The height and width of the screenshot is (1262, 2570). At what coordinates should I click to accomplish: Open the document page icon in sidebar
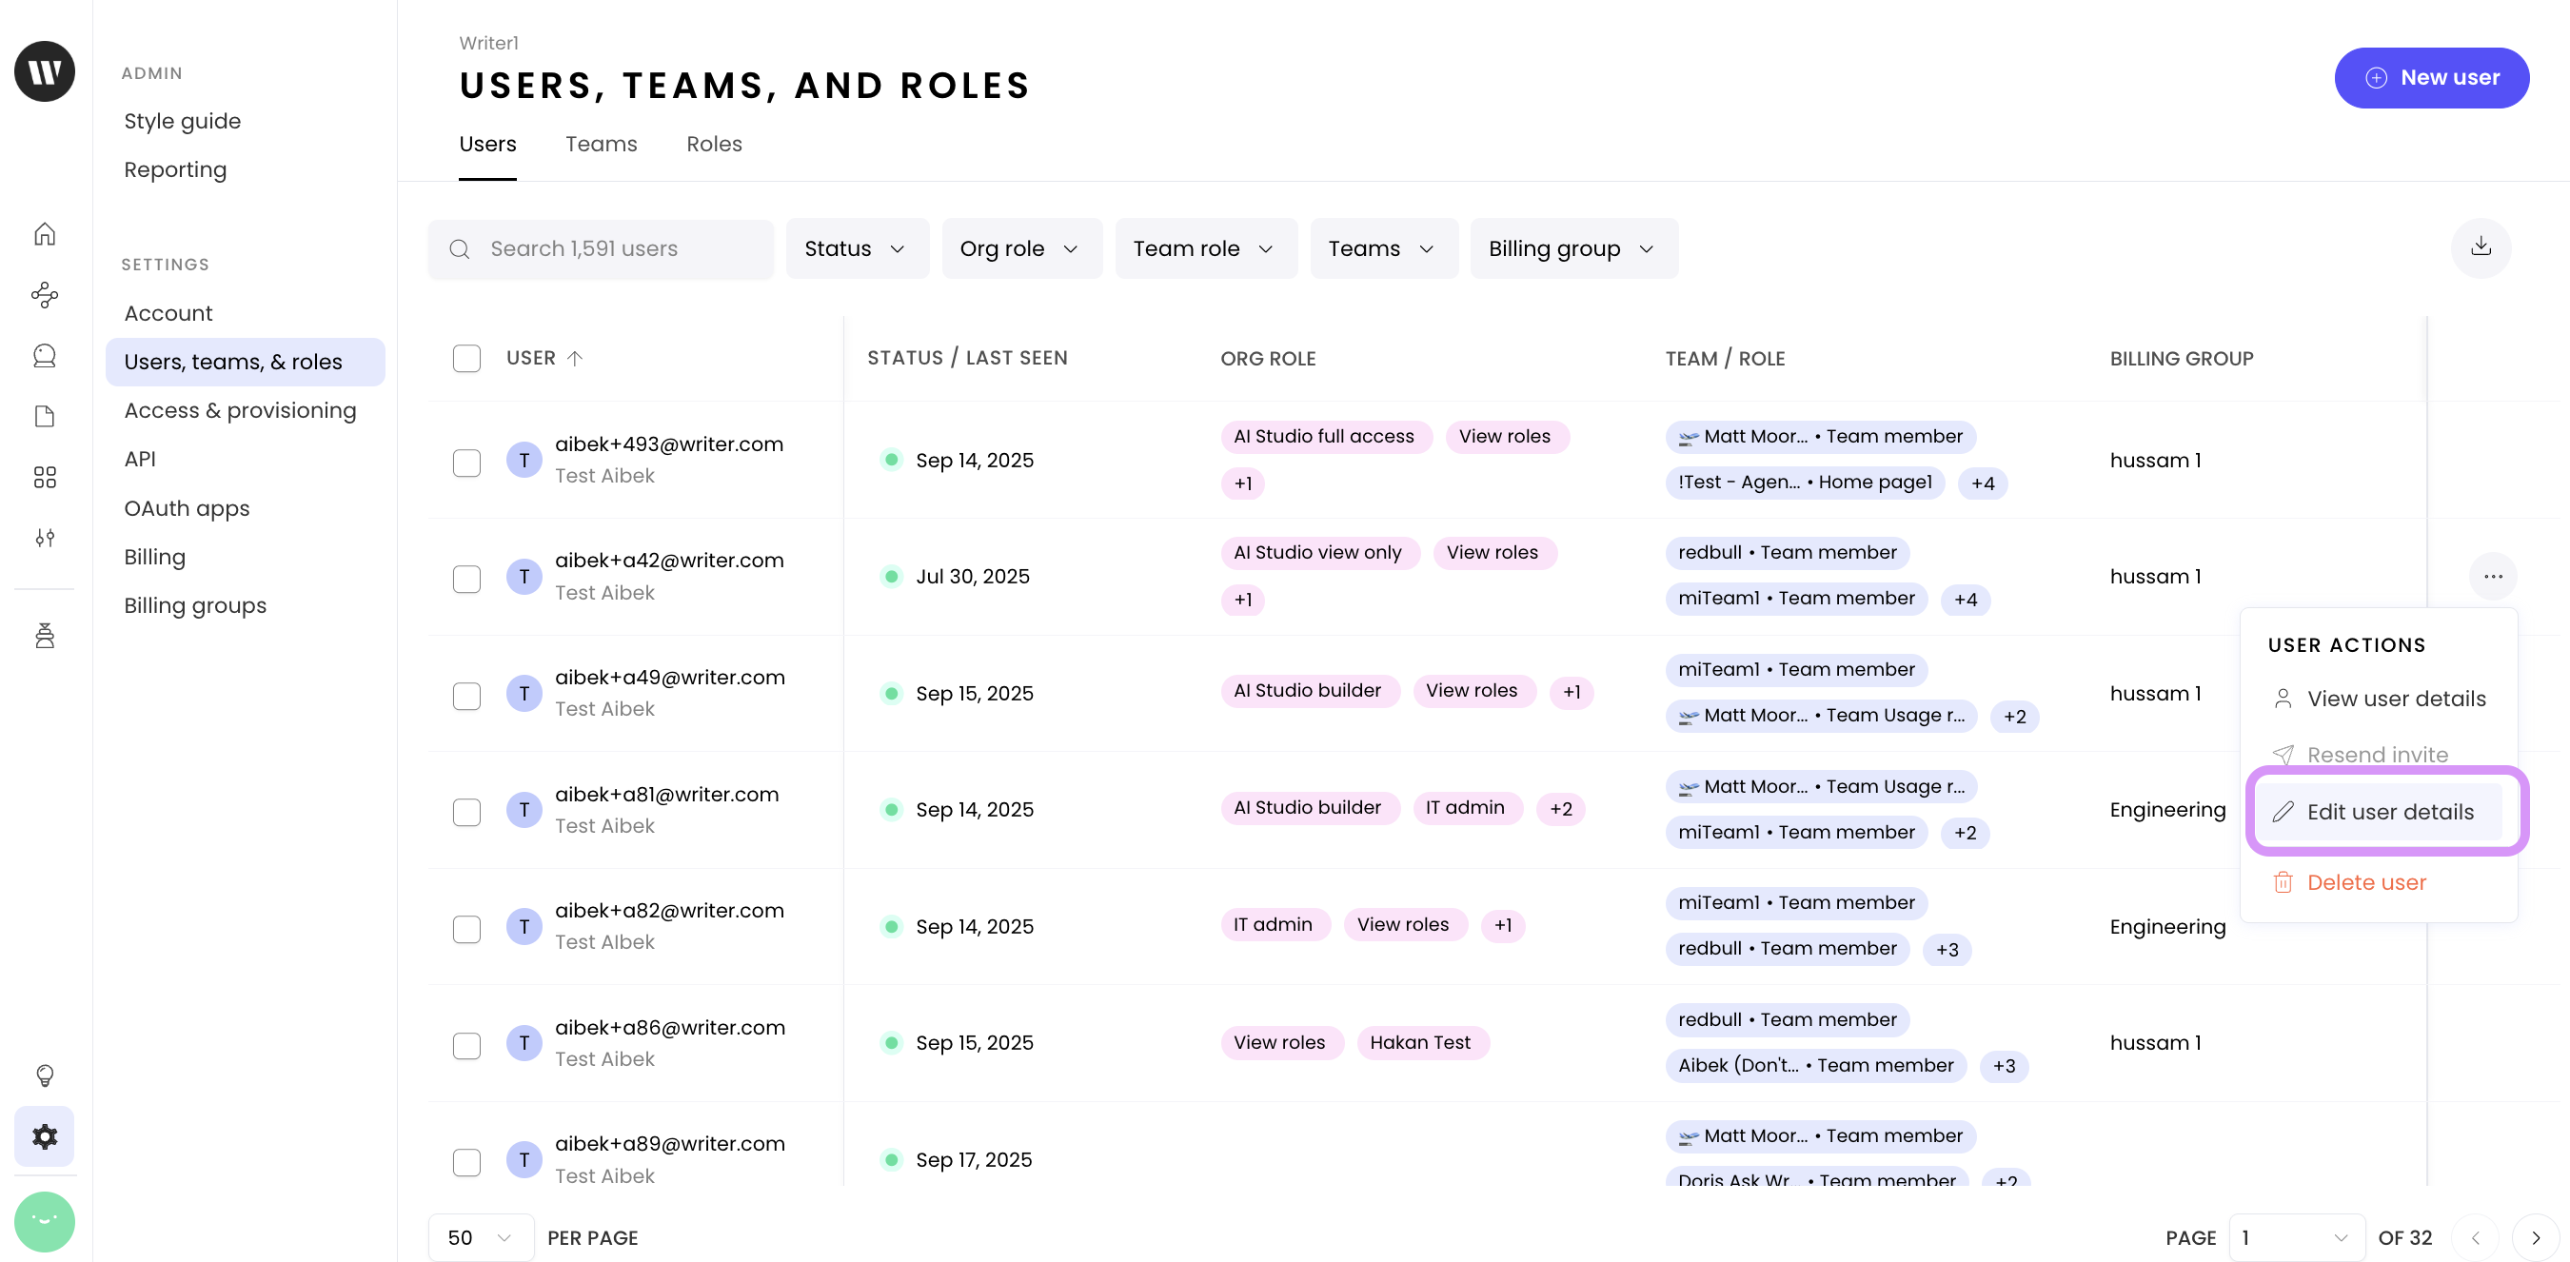(44, 416)
